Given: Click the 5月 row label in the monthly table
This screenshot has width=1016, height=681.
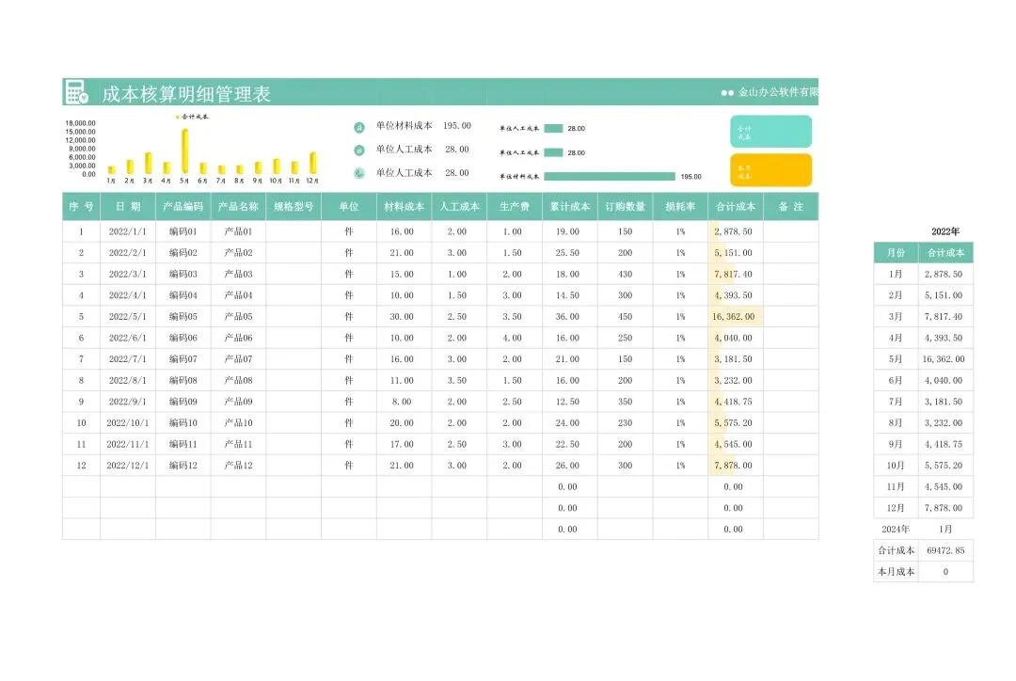Looking at the screenshot, I should (x=896, y=359).
